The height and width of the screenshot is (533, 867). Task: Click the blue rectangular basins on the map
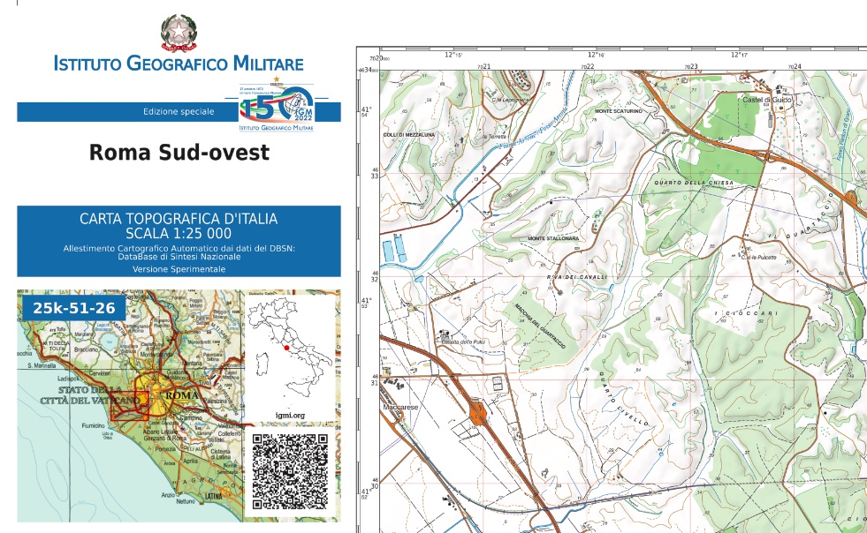coord(395,249)
